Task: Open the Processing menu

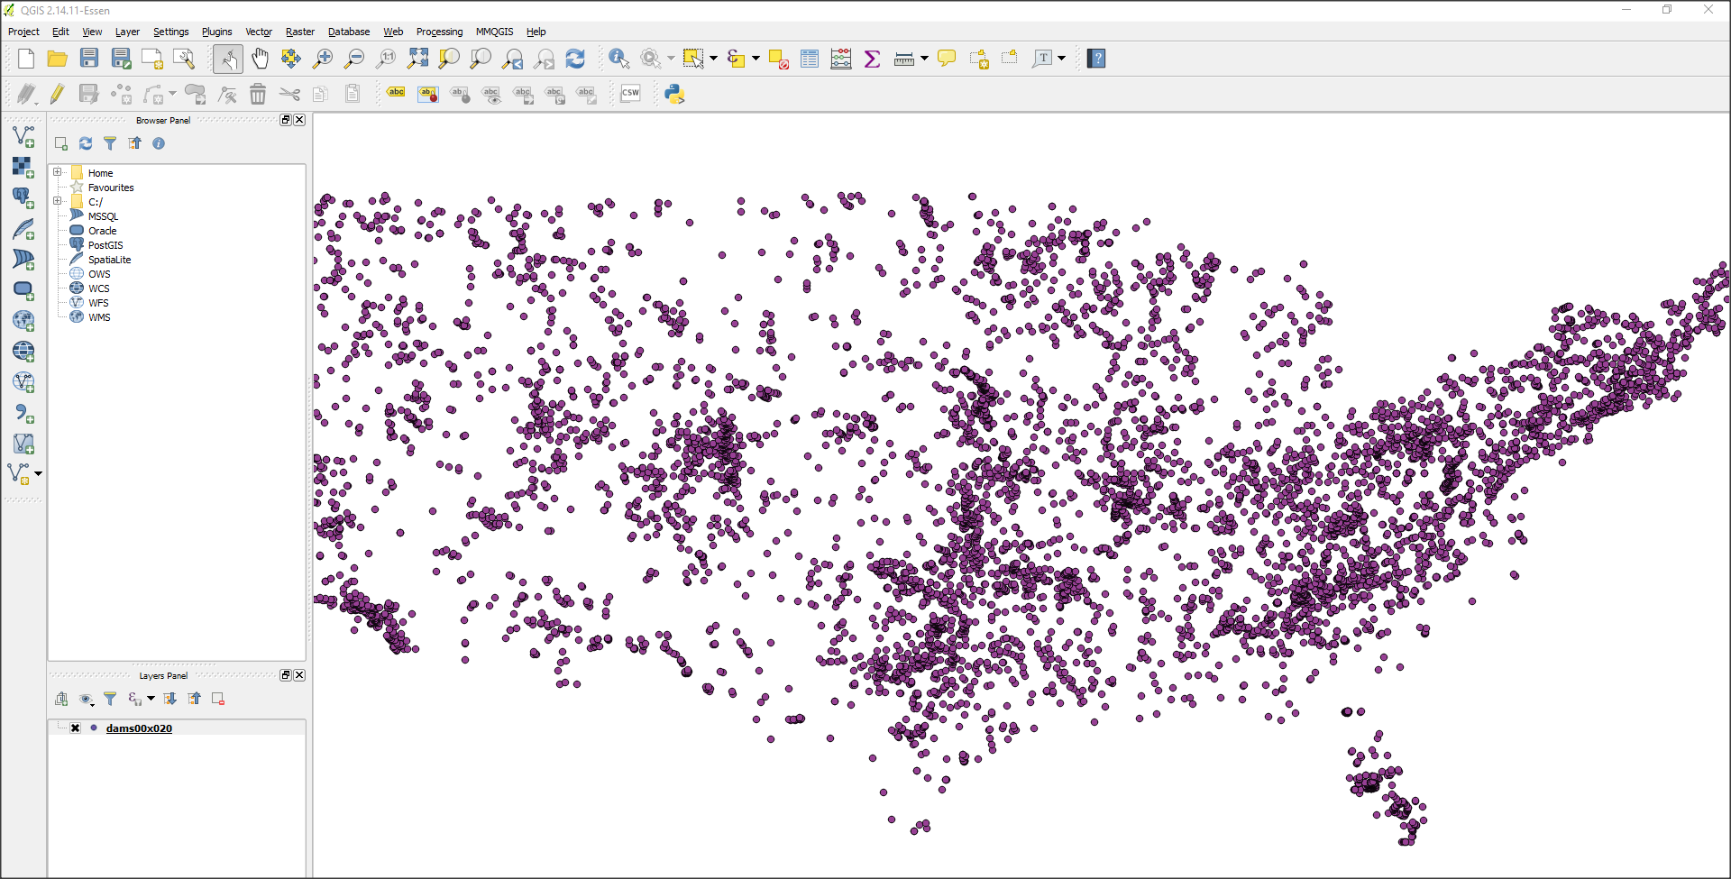Action: click(x=439, y=32)
